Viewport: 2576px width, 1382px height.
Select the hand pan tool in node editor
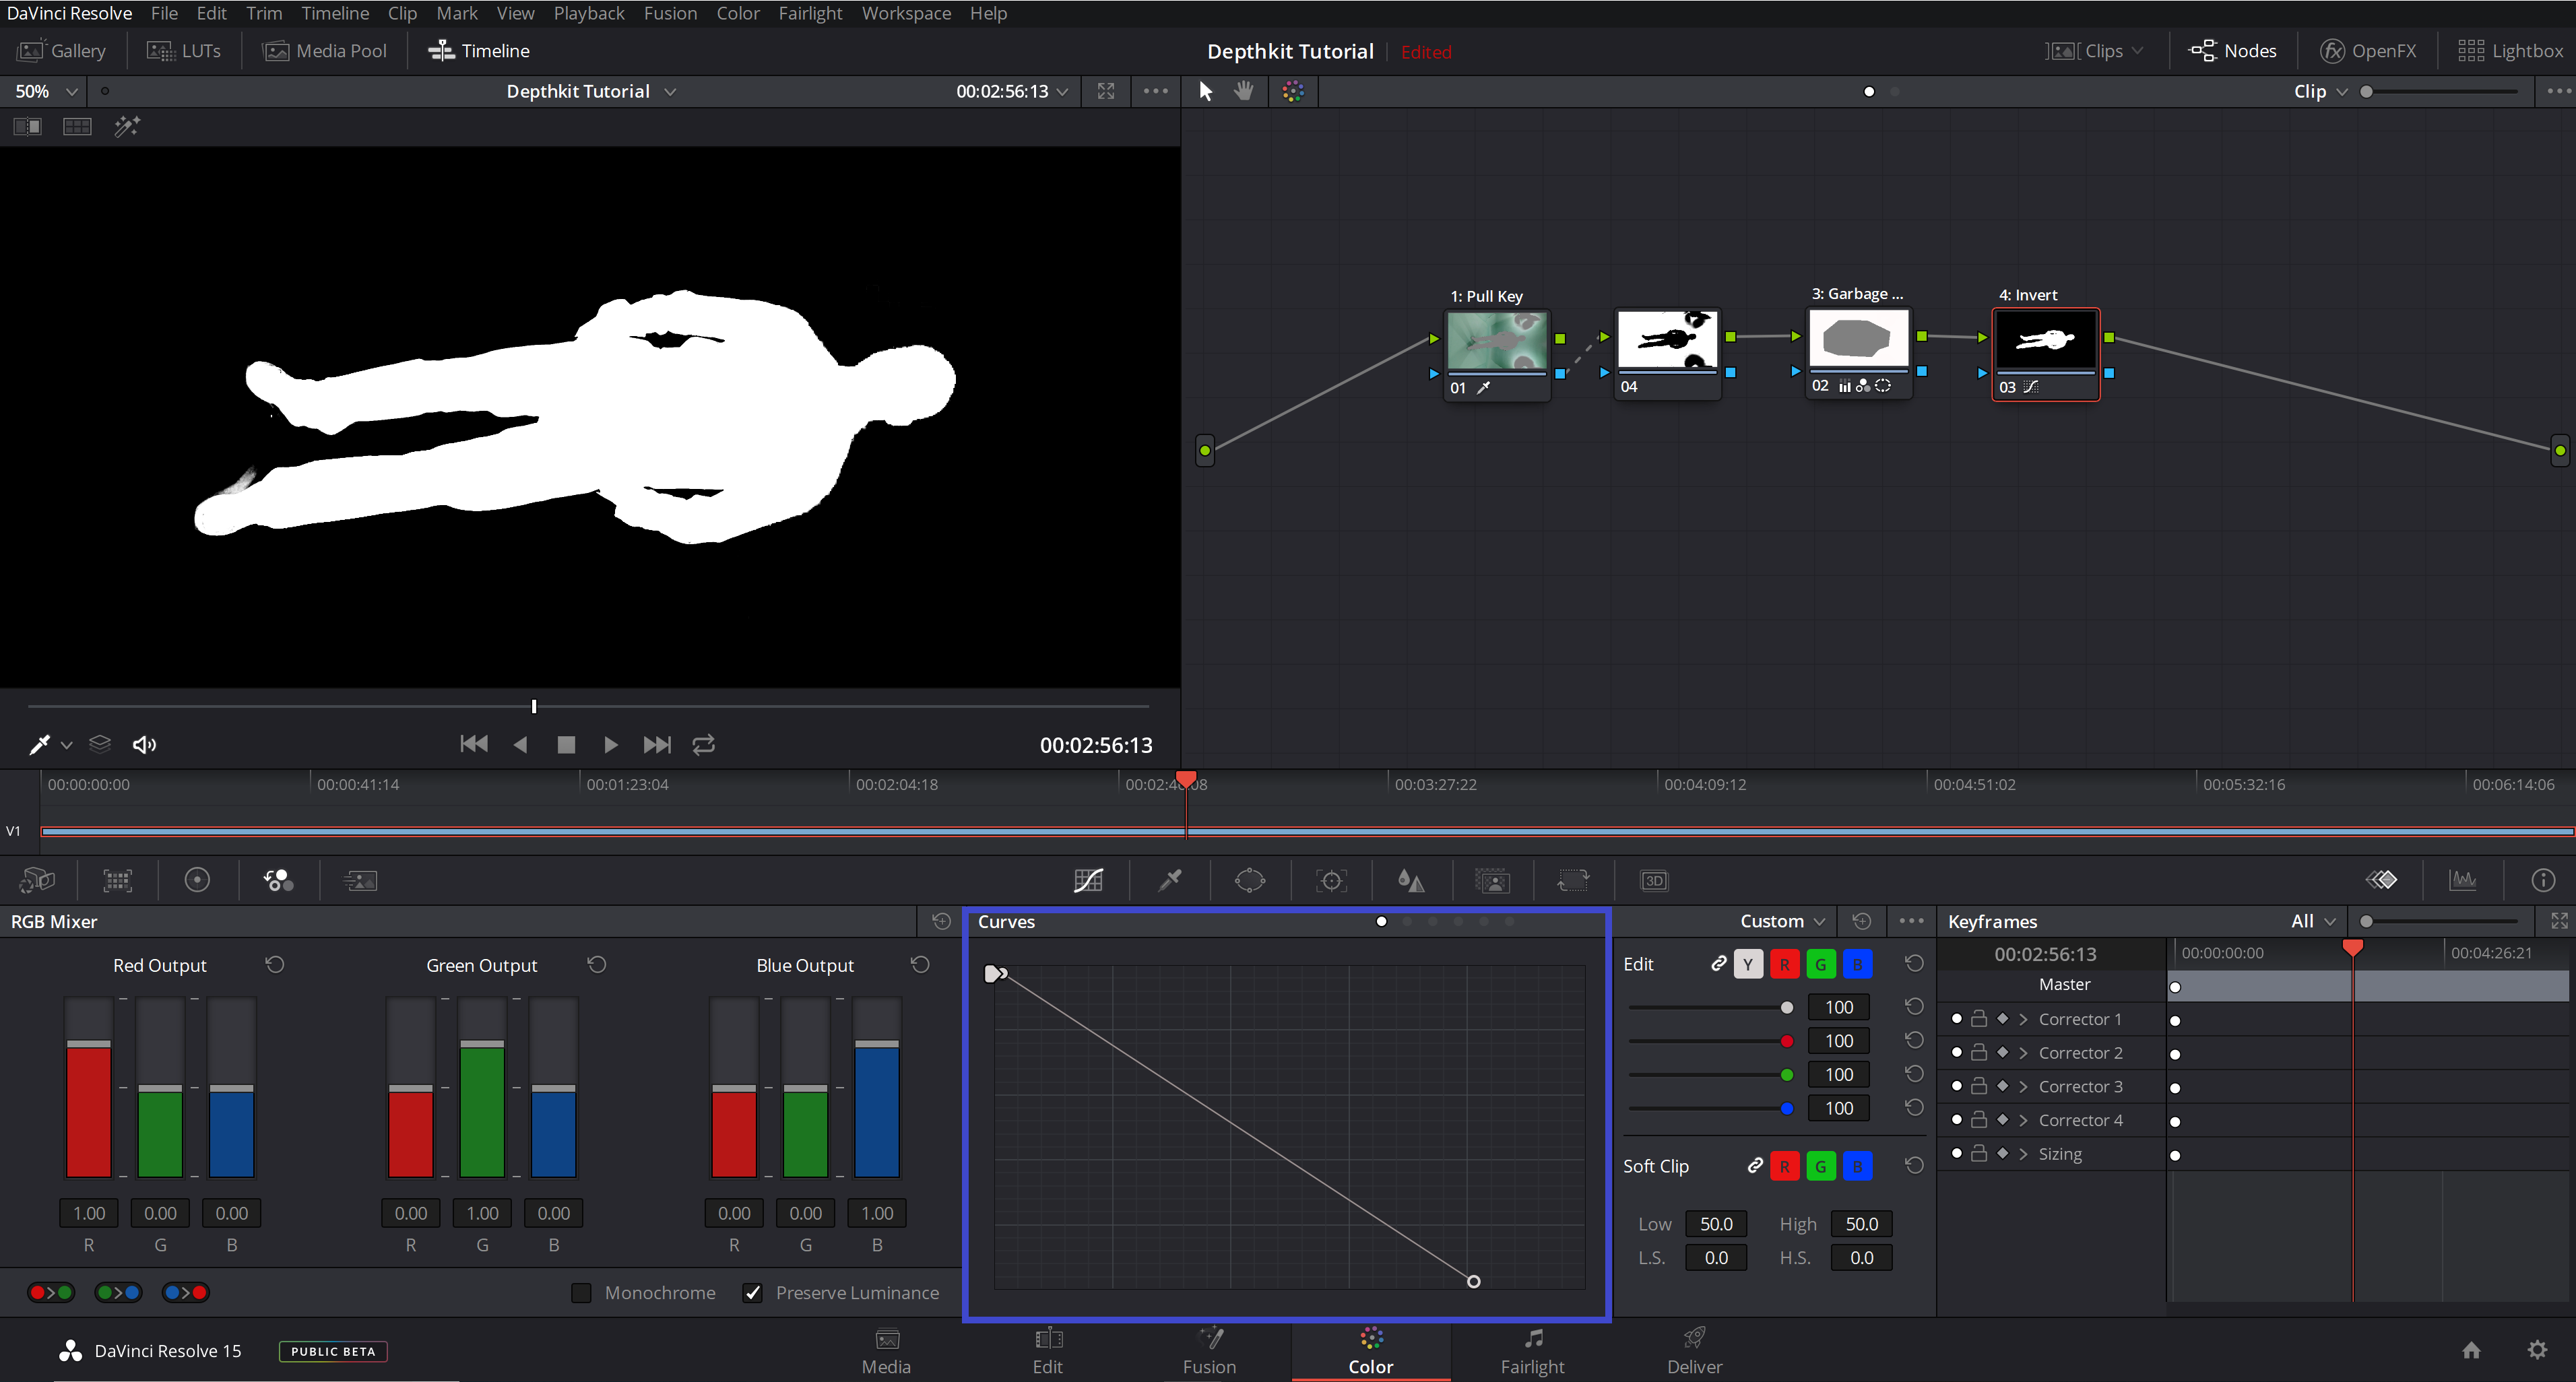[x=1243, y=91]
